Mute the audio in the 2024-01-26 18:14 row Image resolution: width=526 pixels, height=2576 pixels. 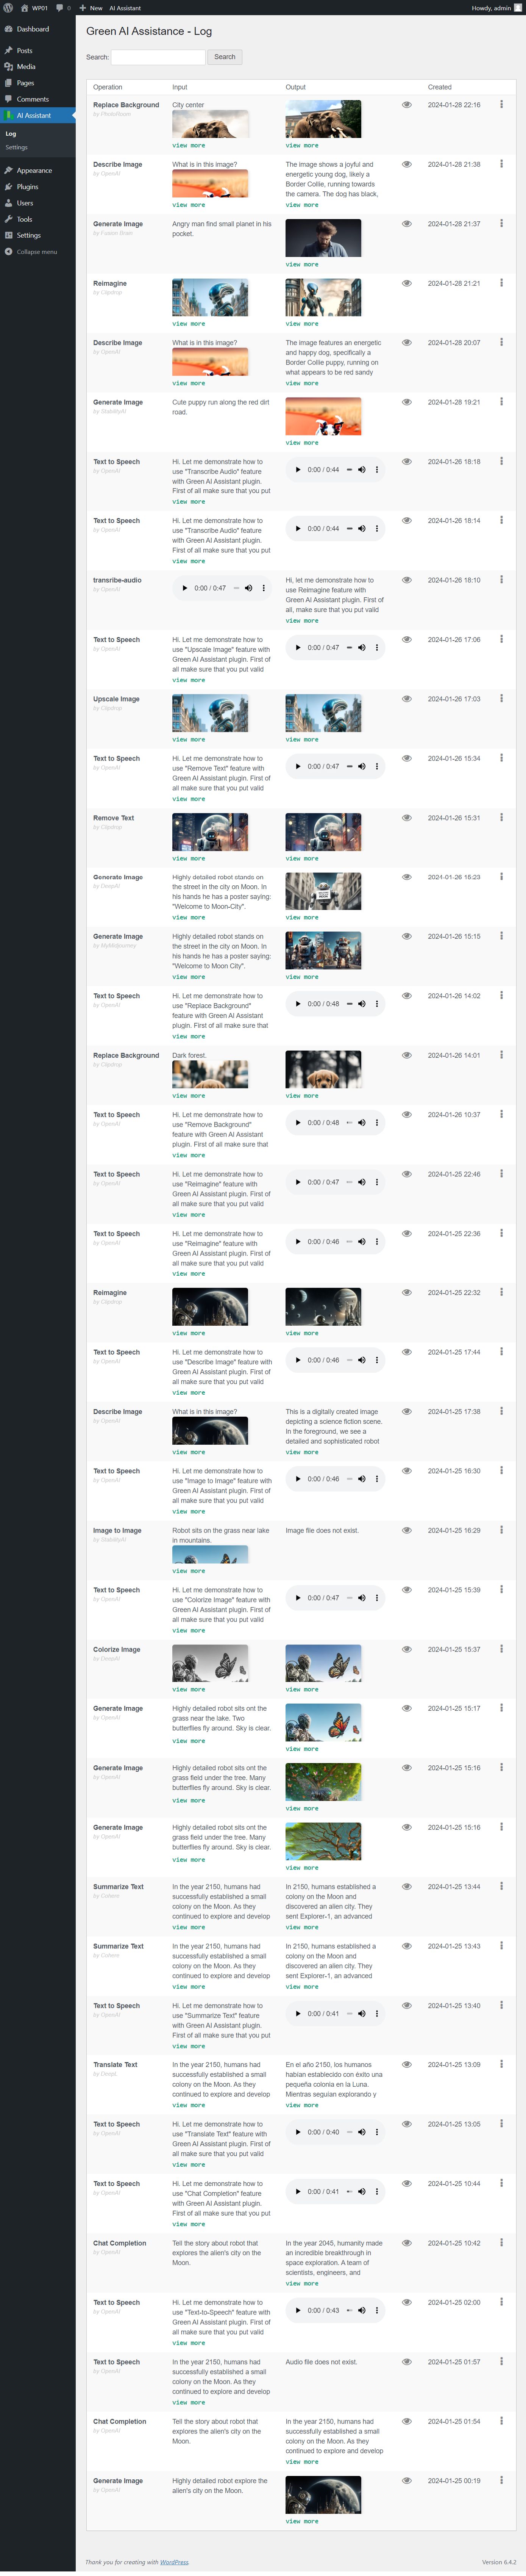[362, 529]
